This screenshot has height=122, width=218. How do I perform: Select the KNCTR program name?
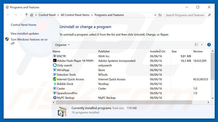click(x=61, y=56)
